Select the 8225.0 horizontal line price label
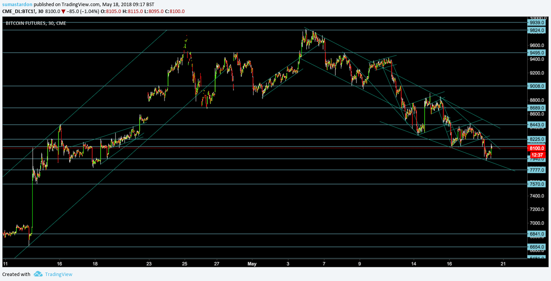The width and height of the screenshot is (551, 281). [x=536, y=139]
